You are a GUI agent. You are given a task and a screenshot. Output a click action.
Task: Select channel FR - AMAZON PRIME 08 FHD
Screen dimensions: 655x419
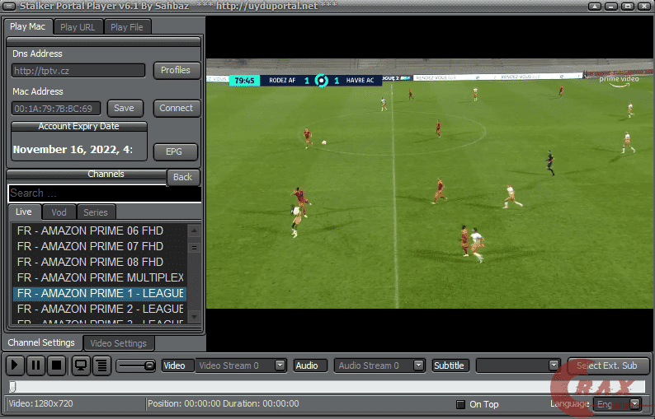click(x=100, y=262)
